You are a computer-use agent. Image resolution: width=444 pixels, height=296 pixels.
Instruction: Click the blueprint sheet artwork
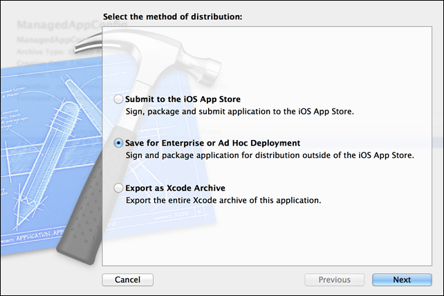point(41,138)
